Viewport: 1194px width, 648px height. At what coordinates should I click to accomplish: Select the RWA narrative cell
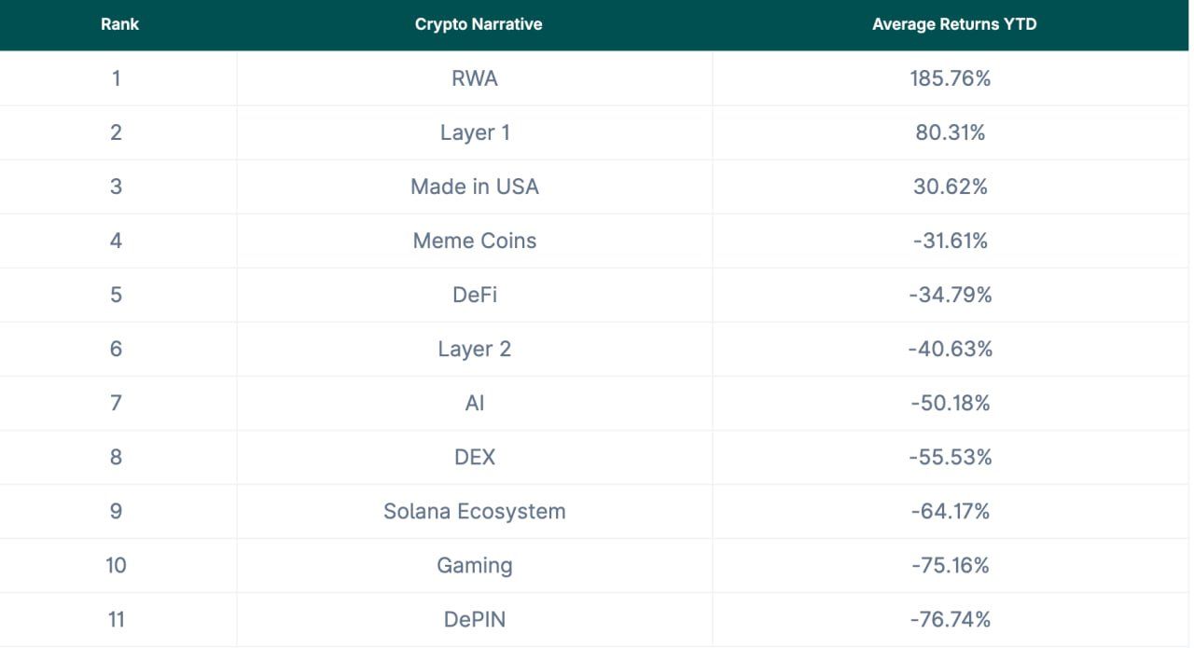coord(475,78)
